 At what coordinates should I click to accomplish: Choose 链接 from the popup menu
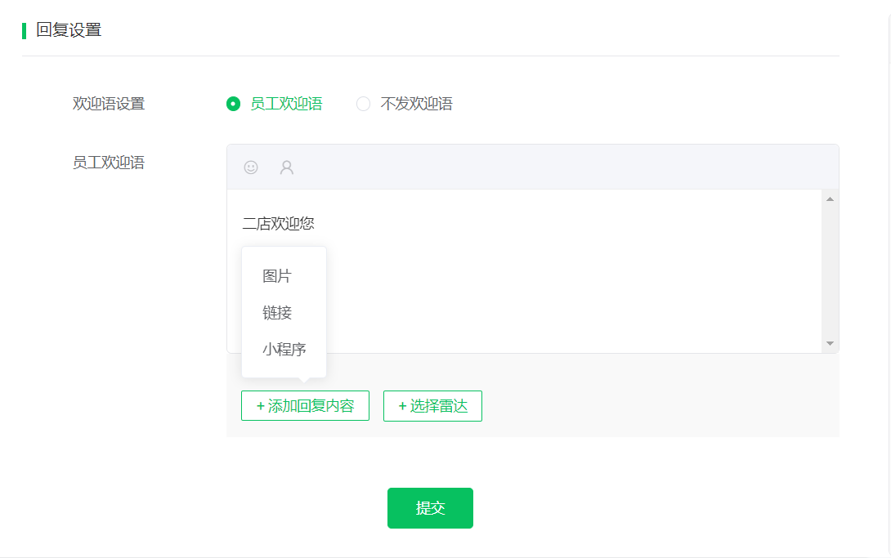(277, 313)
